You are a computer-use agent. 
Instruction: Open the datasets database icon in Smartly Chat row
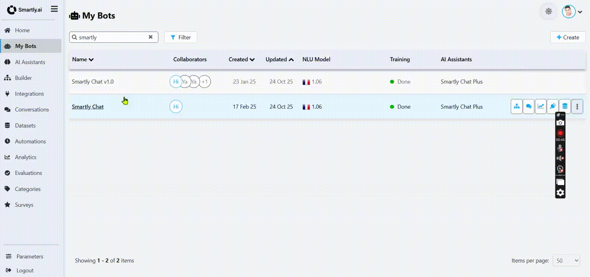565,107
